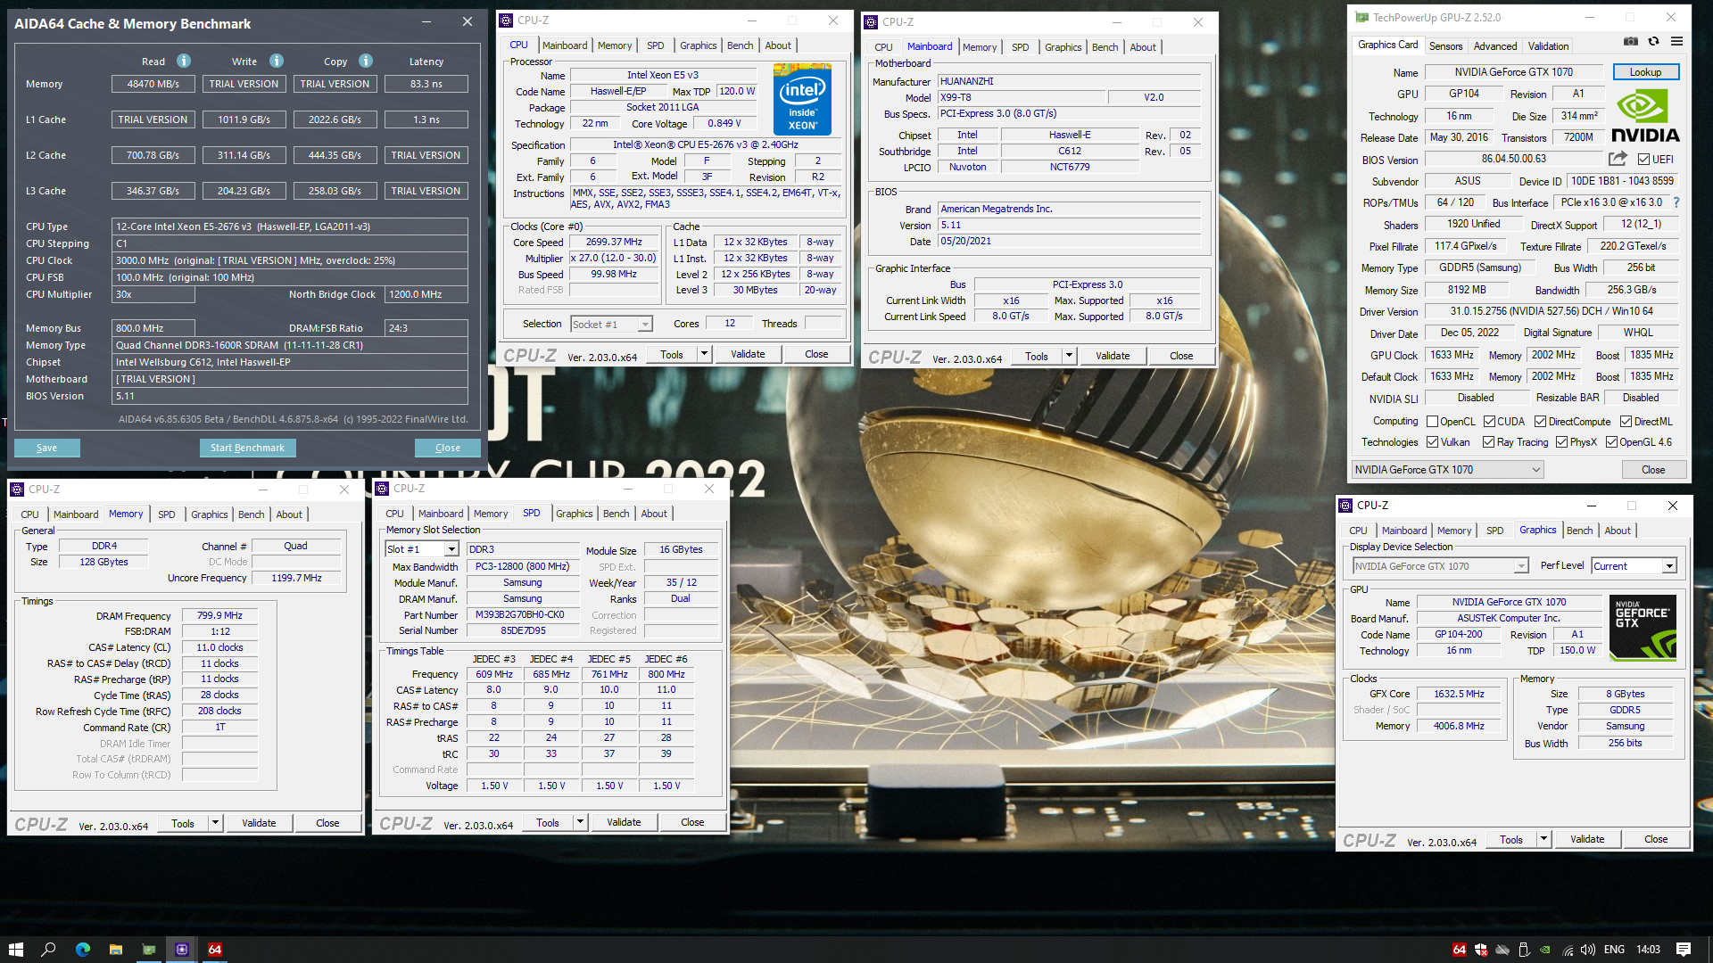Open File Explorer from taskbar
Screen dimensions: 1713x963
pos(116,950)
